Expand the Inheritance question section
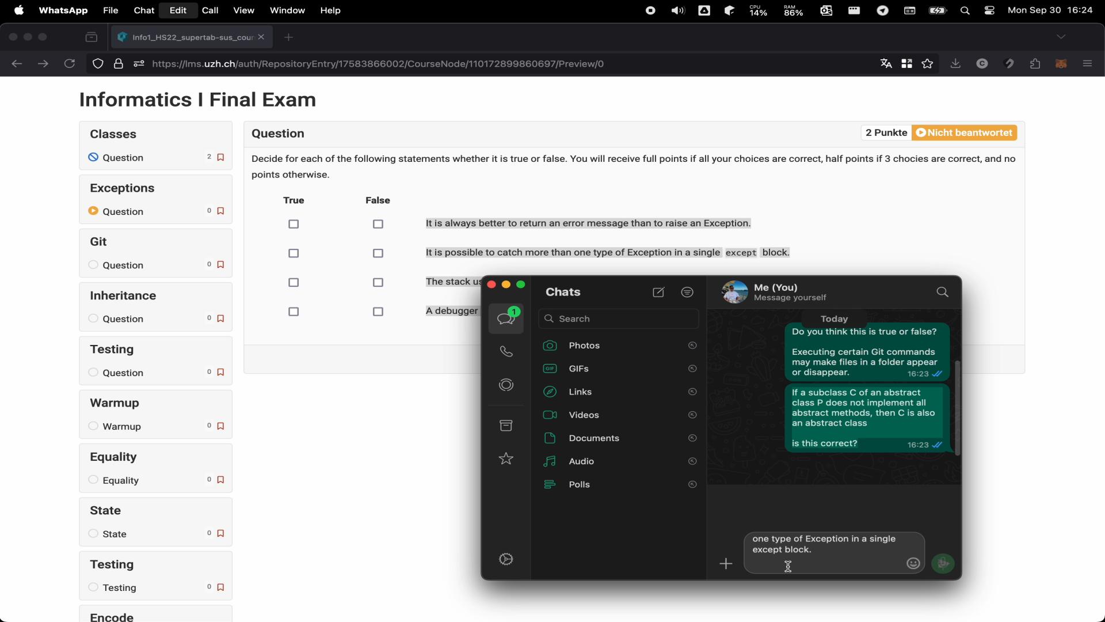 pyautogui.click(x=123, y=318)
